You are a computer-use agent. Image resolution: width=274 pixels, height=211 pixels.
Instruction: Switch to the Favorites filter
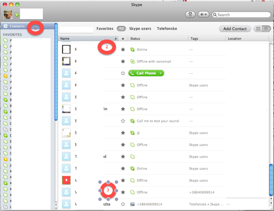tap(105, 29)
